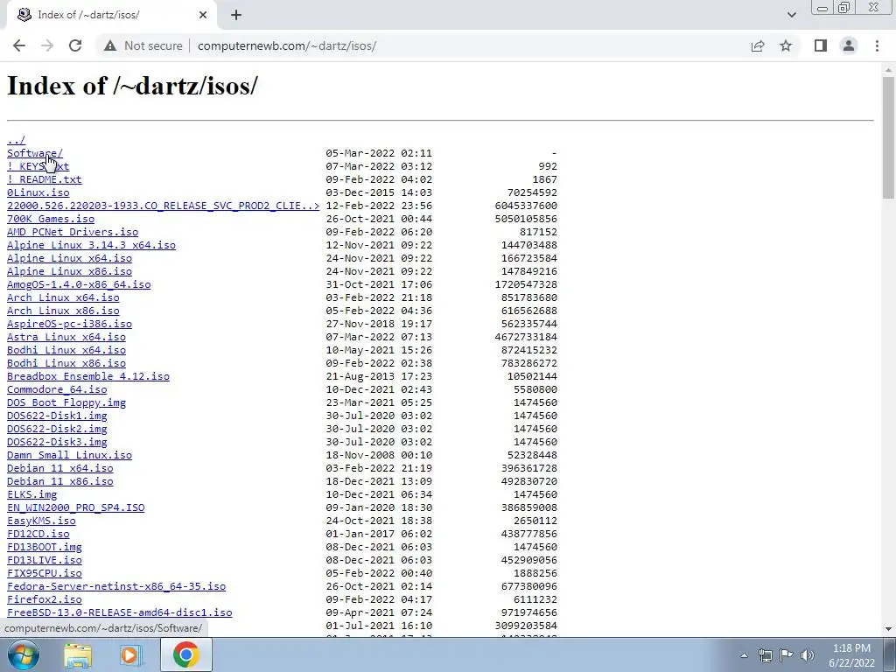This screenshot has width=896, height=672.
Task: Click Alpine Linux x86.iso link
Action: coord(69,271)
